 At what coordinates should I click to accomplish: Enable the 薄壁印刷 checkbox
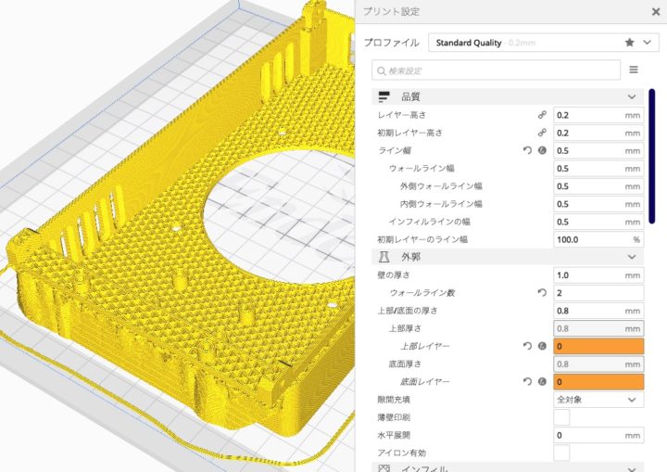[x=561, y=417]
